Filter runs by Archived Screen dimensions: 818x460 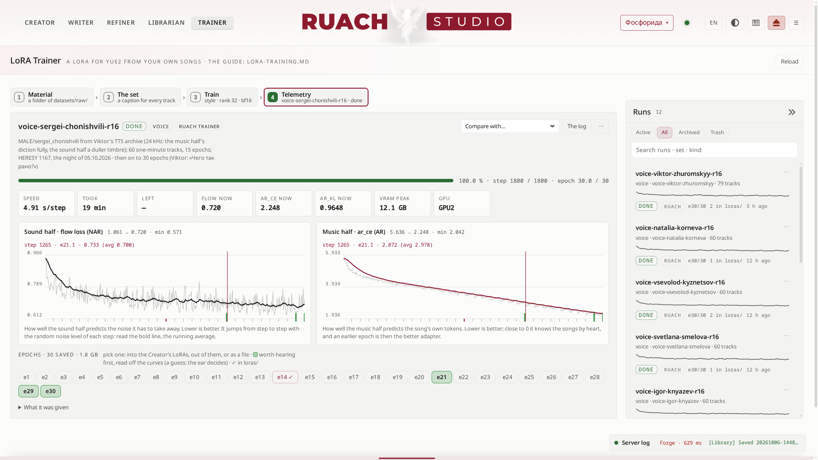(x=689, y=132)
